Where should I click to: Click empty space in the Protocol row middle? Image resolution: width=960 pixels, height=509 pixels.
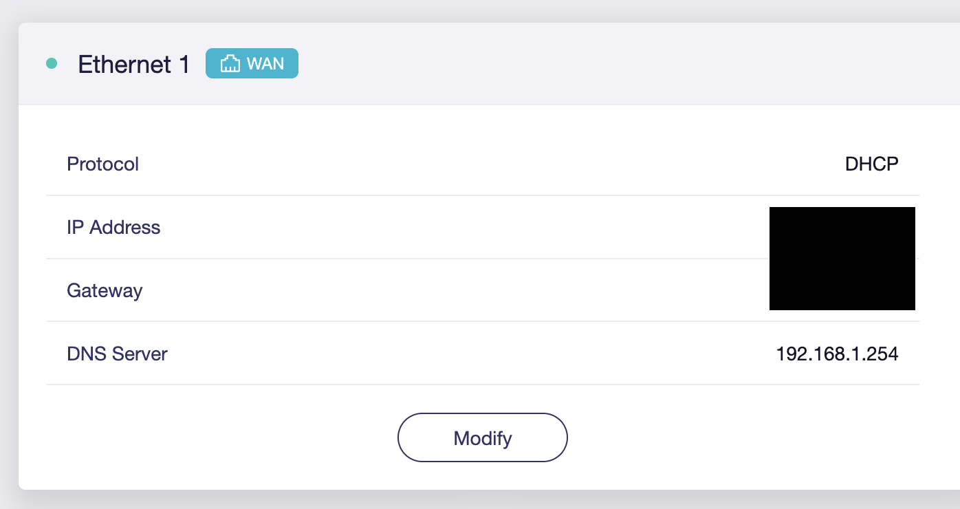click(x=481, y=164)
